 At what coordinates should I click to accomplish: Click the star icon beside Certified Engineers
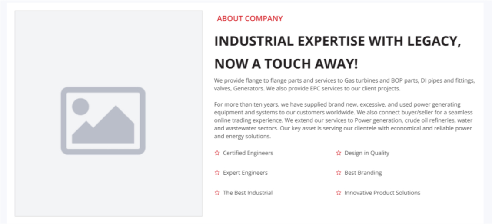point(217,153)
